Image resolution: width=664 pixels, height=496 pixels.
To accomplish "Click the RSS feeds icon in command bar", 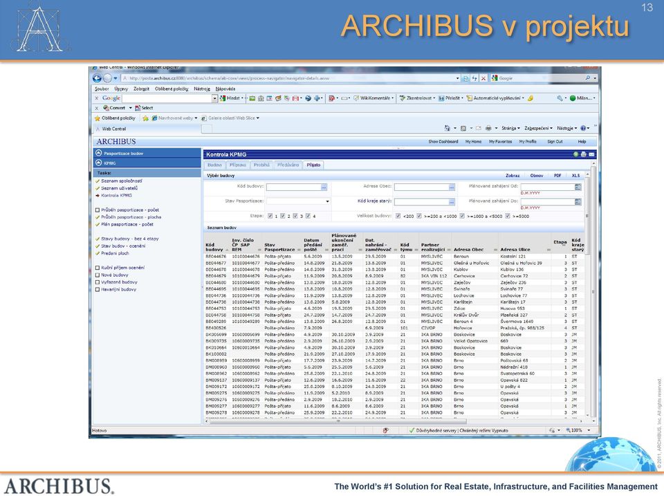I will coord(463,128).
